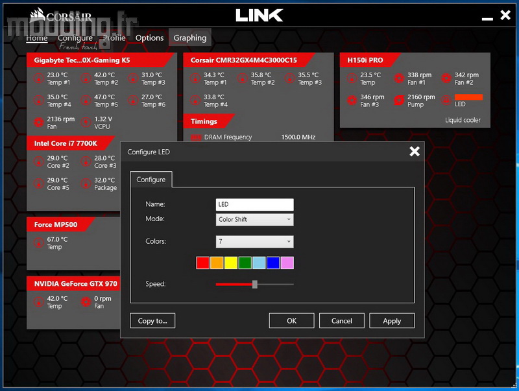This screenshot has height=391, width=519.
Task: Click the Gigabyte Tec...0X-Gaming K5 panel header
Action: [101, 60]
